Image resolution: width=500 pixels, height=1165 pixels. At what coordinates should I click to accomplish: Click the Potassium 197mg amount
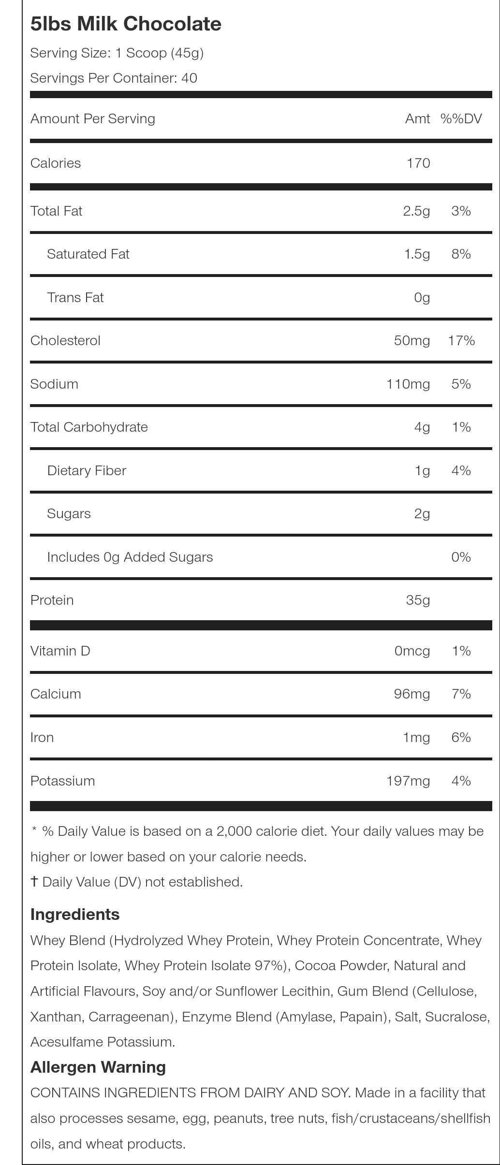(x=408, y=781)
